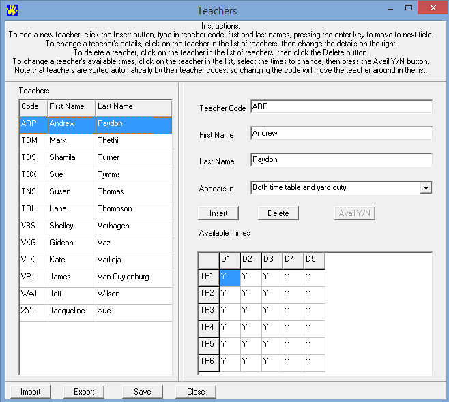Viewport: 449px width, 402px height.
Task: Select the D1 column header
Action: (230, 260)
